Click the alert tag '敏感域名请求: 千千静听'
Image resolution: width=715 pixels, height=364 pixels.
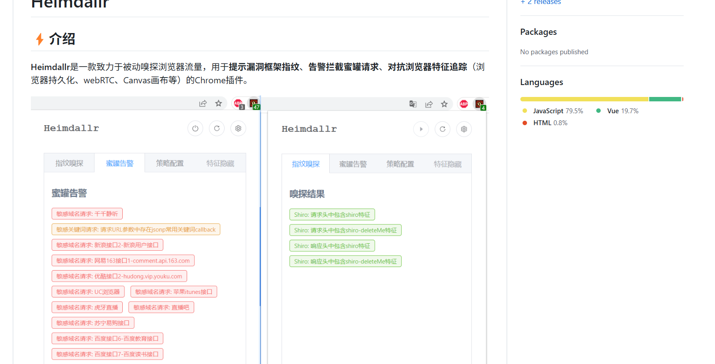pyautogui.click(x=87, y=214)
